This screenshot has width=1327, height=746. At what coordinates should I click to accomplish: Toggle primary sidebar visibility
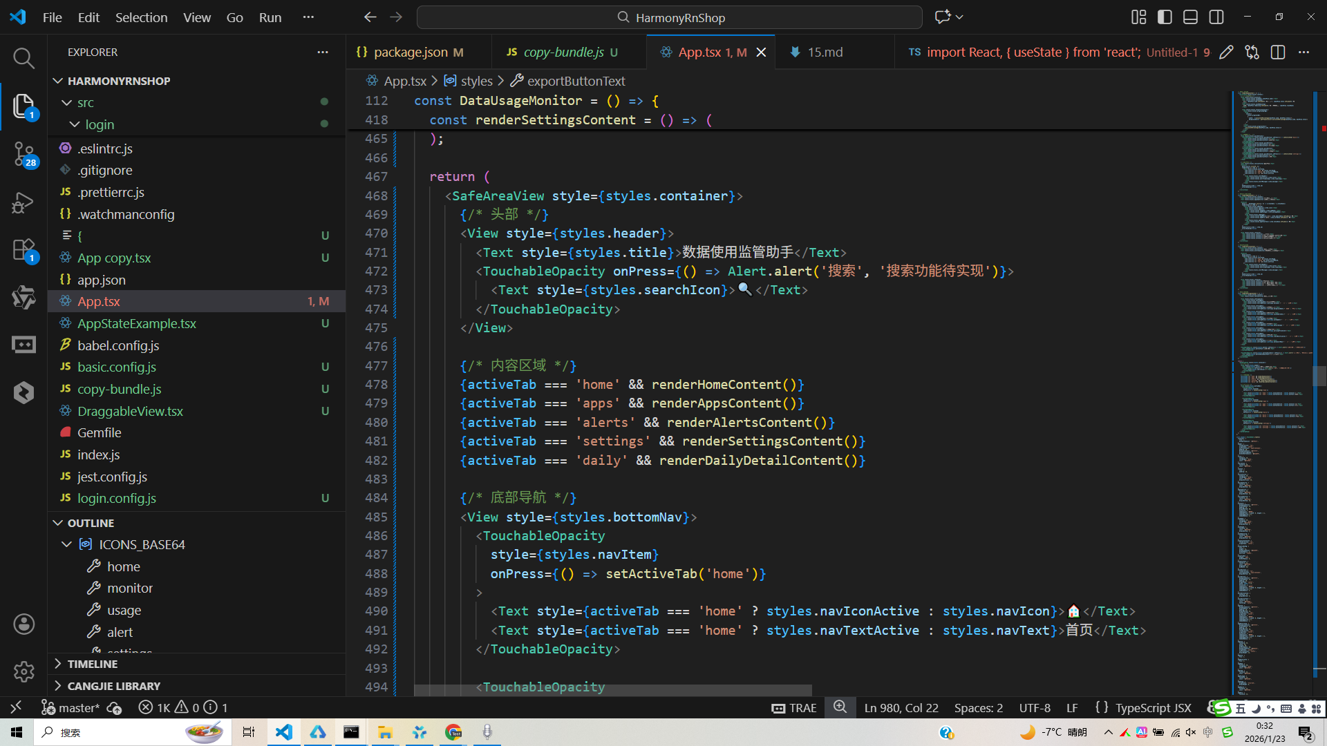[x=1165, y=17]
